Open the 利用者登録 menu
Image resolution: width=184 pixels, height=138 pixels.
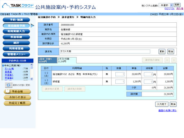pos(16,49)
